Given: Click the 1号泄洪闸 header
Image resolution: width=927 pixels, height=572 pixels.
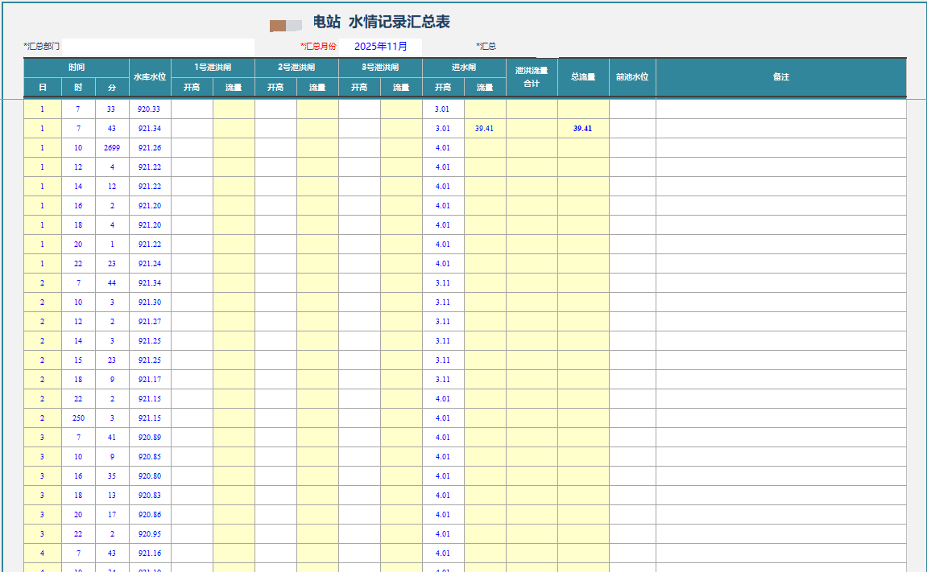Looking at the screenshot, I should 213,68.
